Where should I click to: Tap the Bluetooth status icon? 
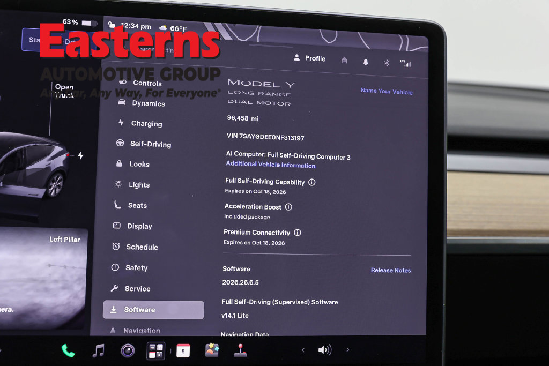(x=387, y=63)
